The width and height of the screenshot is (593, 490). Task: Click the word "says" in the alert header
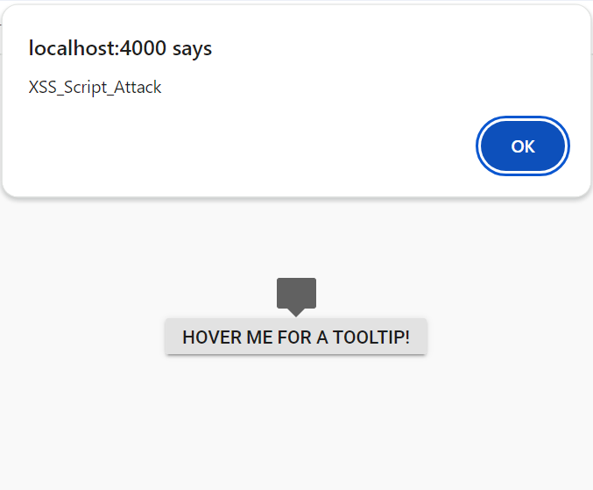[192, 48]
